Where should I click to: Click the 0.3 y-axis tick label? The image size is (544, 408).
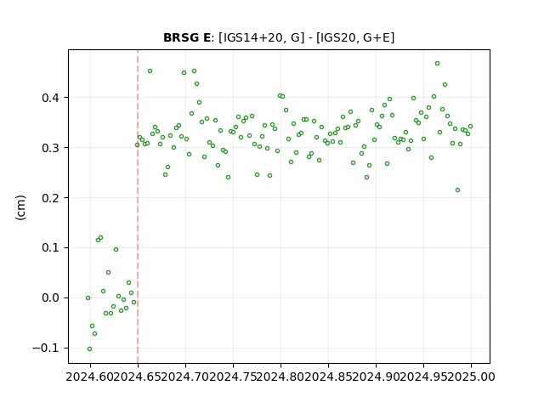[51, 148]
